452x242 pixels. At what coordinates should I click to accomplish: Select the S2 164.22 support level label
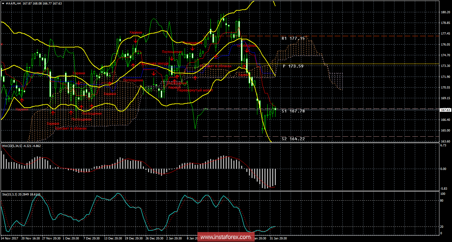(x=293, y=139)
